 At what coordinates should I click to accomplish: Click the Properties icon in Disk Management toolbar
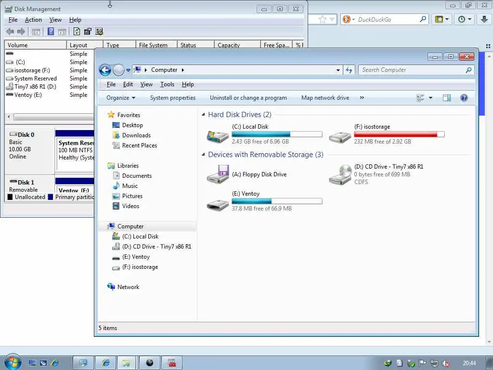88,31
